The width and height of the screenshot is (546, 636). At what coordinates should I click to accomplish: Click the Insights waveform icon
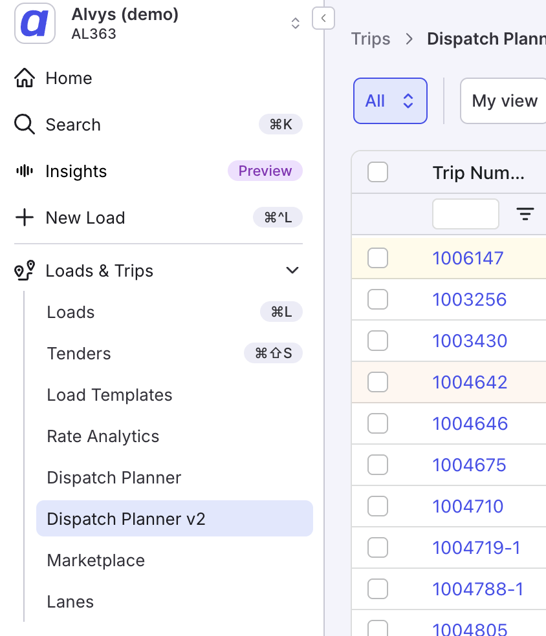(x=25, y=171)
